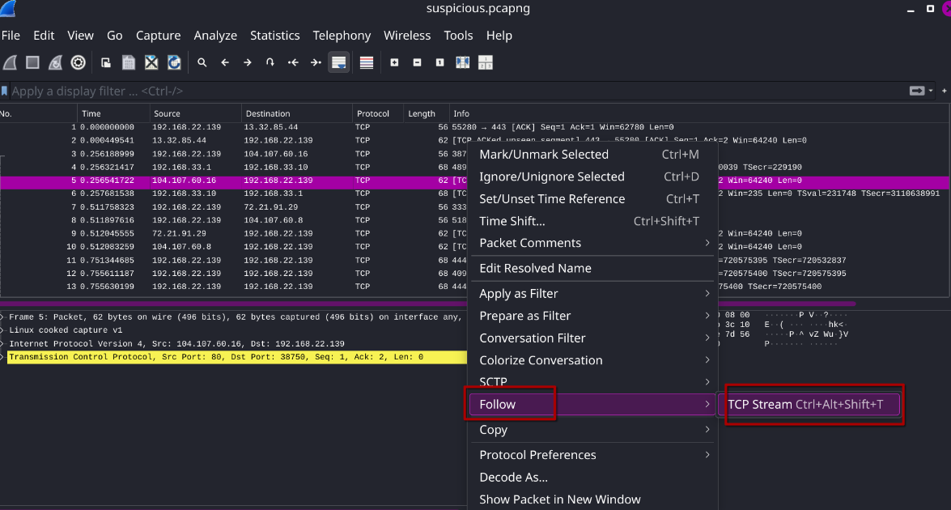Image resolution: width=951 pixels, height=510 pixels.
Task: Click the reload capture file icon
Action: click(174, 62)
